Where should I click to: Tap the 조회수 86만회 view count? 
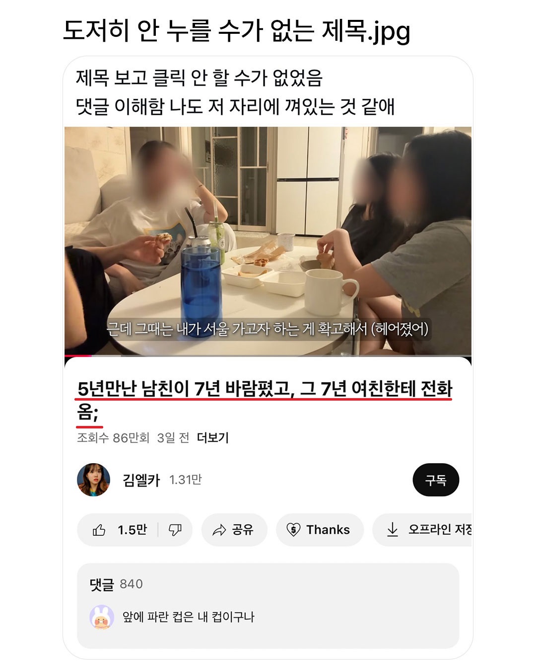(x=113, y=438)
